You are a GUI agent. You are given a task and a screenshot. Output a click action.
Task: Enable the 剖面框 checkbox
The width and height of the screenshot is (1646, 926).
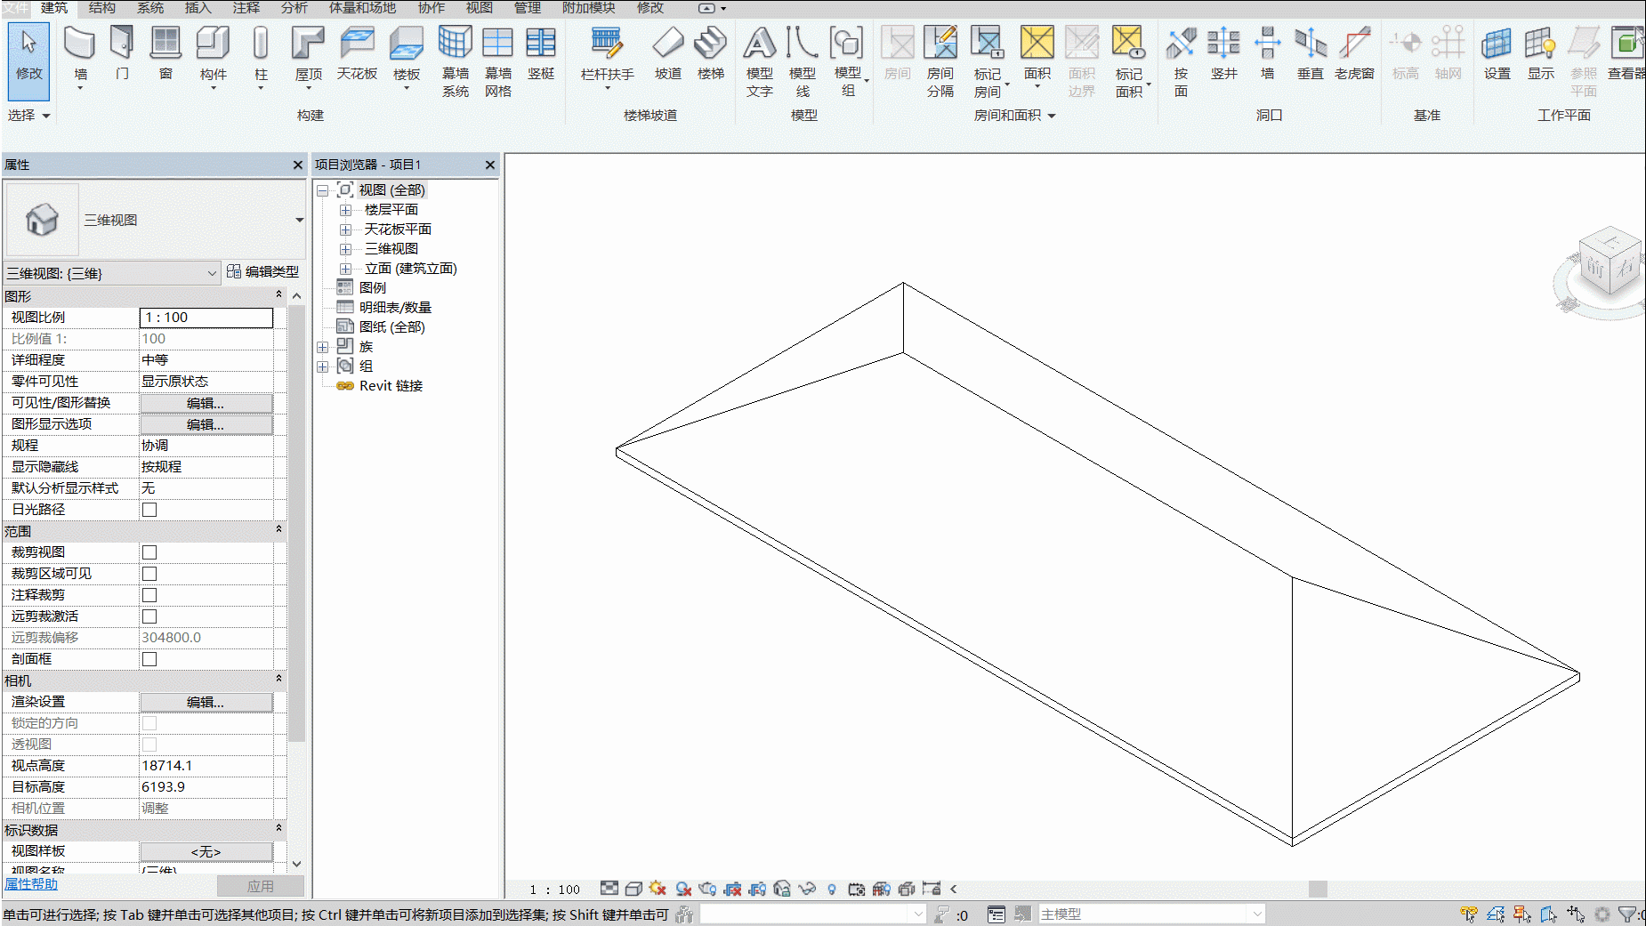click(x=149, y=659)
